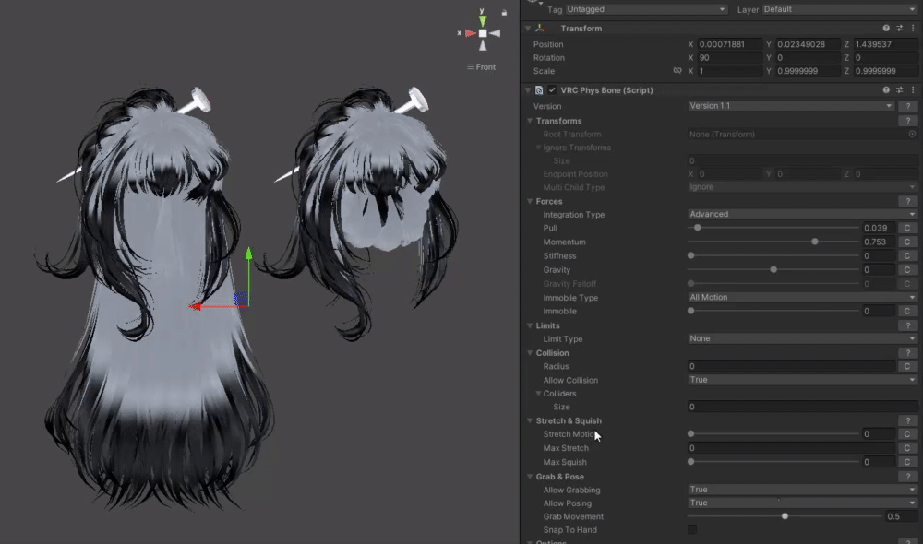The image size is (923, 544).
Task: Open VRC Phys Bone more options menu
Action: tap(913, 90)
